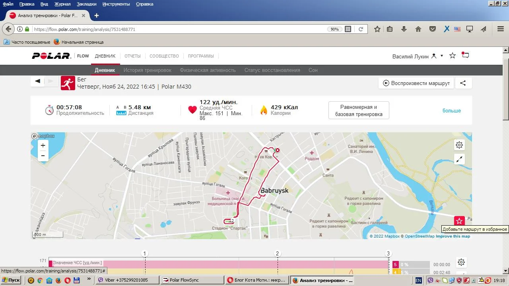Click the paper plane send icon

484,29
